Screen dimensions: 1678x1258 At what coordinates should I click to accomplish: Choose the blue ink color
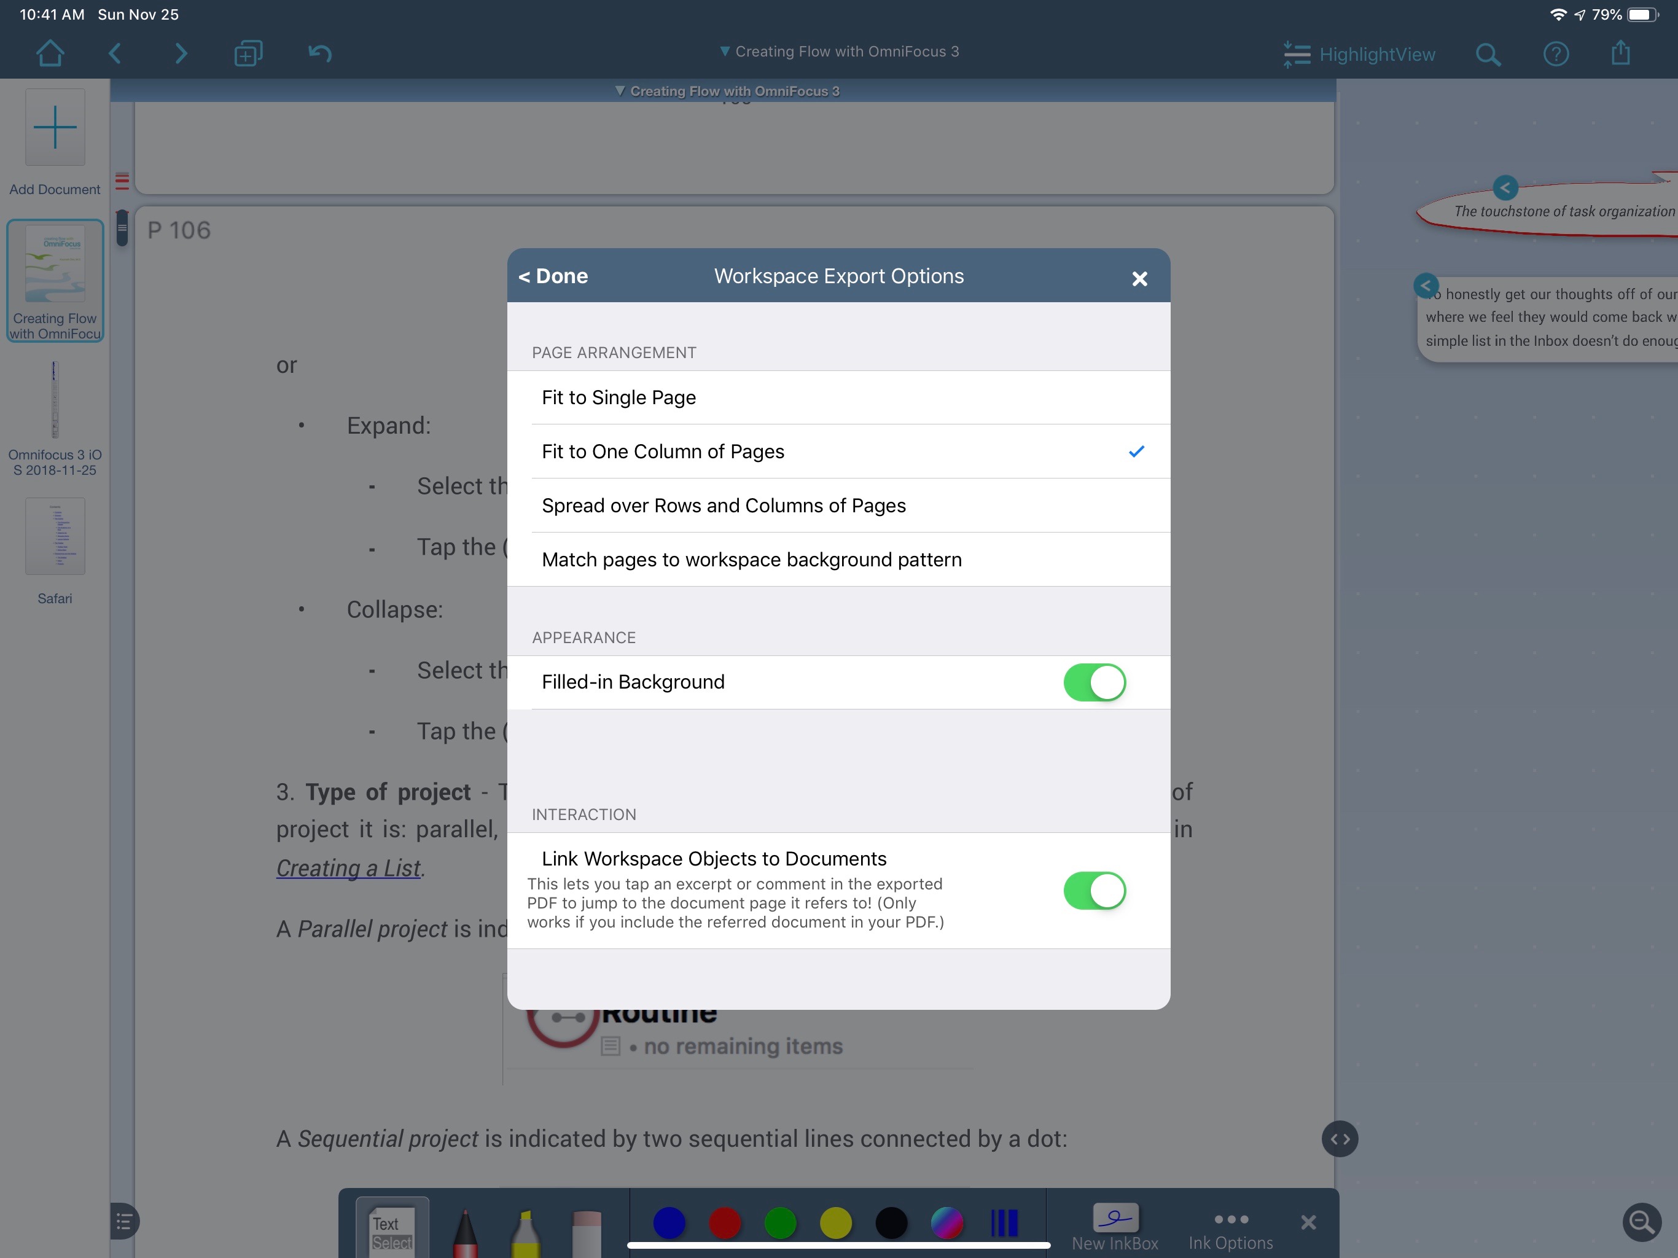coord(669,1222)
